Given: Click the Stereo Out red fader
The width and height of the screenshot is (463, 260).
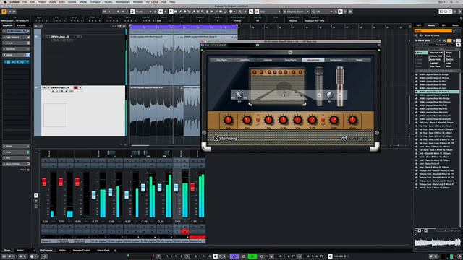Looking at the screenshot, I should point(192,186).
